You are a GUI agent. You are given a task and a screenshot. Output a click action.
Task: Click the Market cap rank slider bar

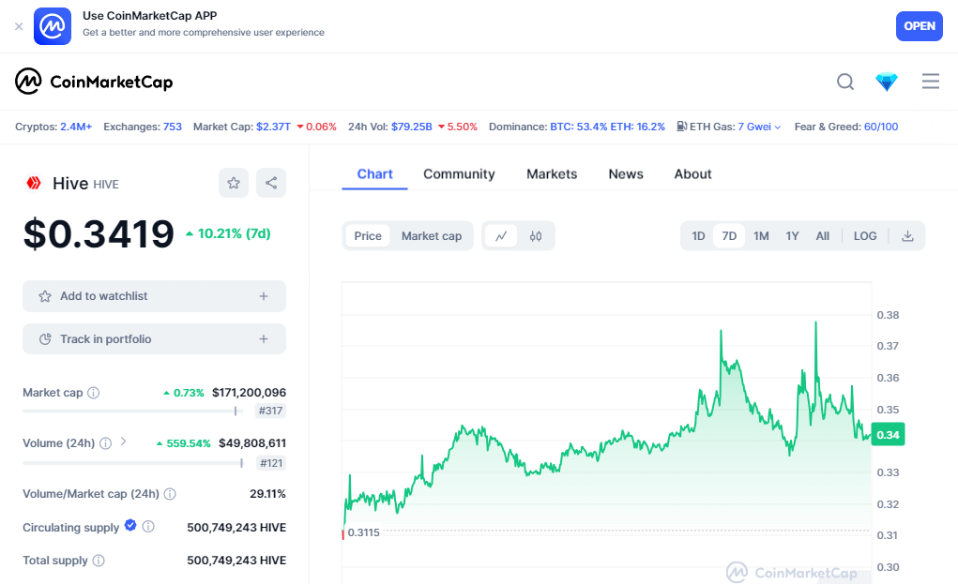129,411
